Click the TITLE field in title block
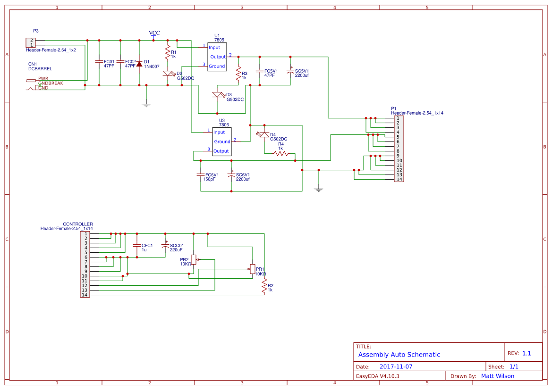 coord(364,345)
